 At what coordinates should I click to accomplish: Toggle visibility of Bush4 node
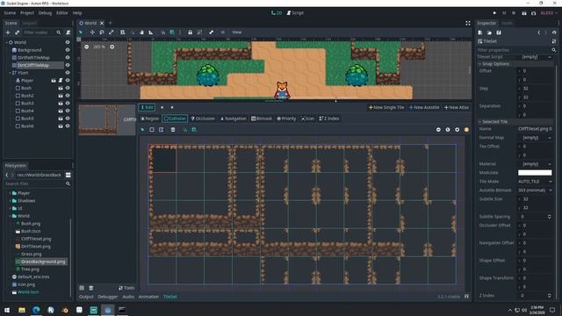(x=68, y=111)
